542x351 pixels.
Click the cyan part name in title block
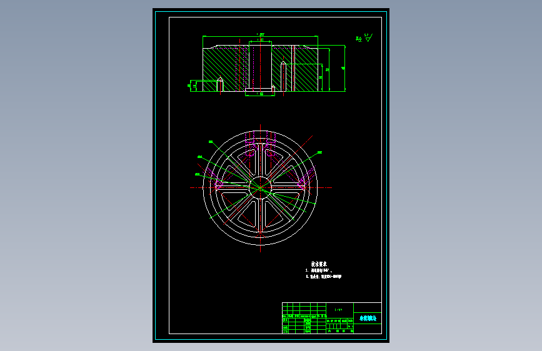(368, 318)
